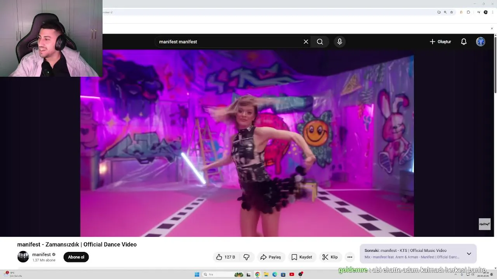Save the video with Kaydet
The height and width of the screenshot is (279, 497).
[x=302, y=257]
